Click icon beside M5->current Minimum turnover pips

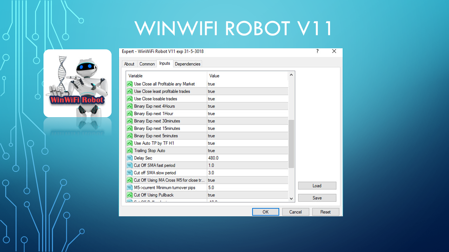(x=130, y=188)
